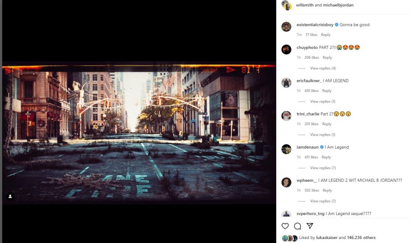This screenshot has height=243, width=410.
Task: Open the liker avatars next to 'Liked by'
Action: click(290, 238)
